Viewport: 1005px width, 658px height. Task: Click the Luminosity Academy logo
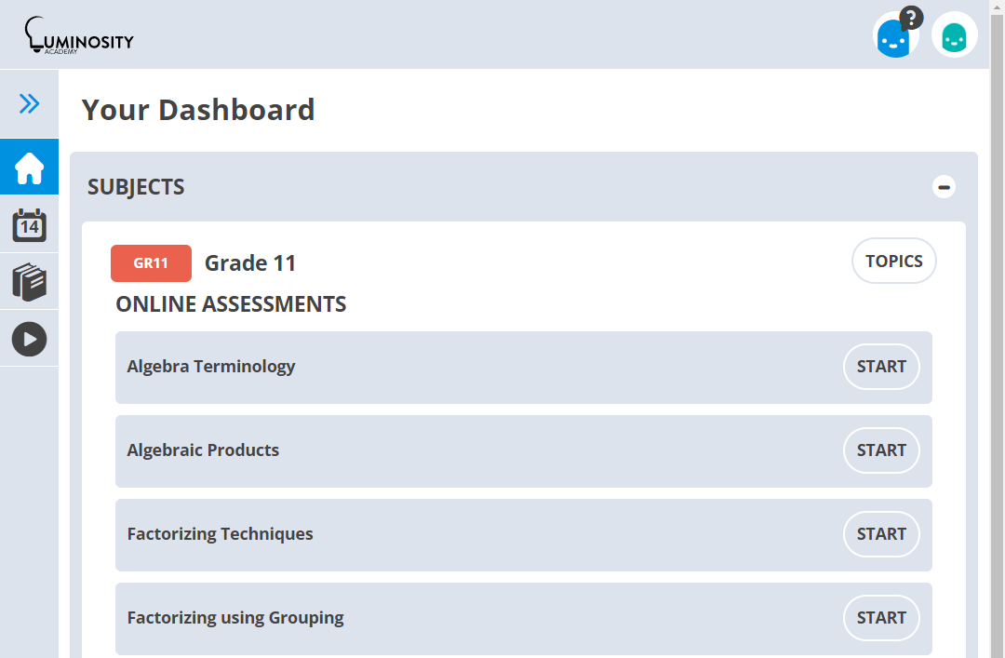79,35
